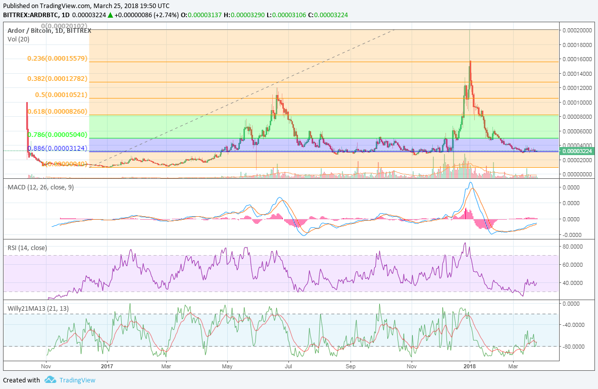Screen dimensions: 598x389
Task: Select the 0.382 Fibonacci retracement label
Action: click(x=57, y=79)
